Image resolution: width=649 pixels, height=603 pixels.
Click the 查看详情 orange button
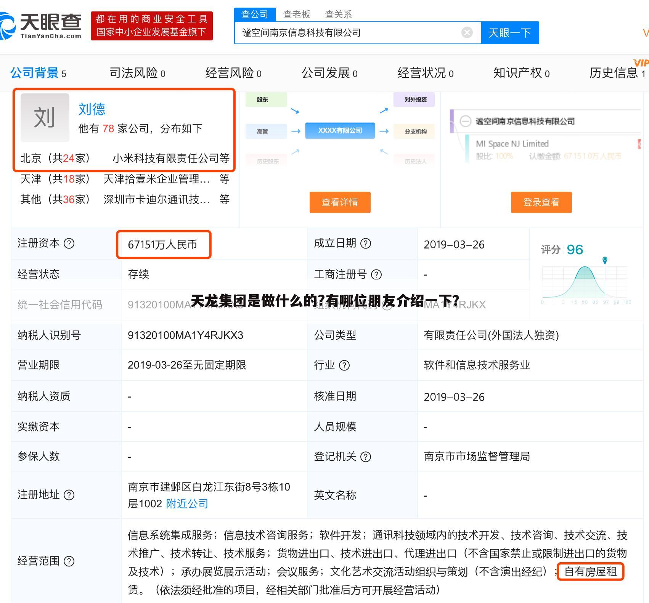click(x=340, y=202)
